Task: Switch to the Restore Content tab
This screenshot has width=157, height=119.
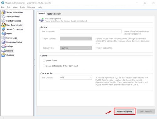Action: point(54,14)
